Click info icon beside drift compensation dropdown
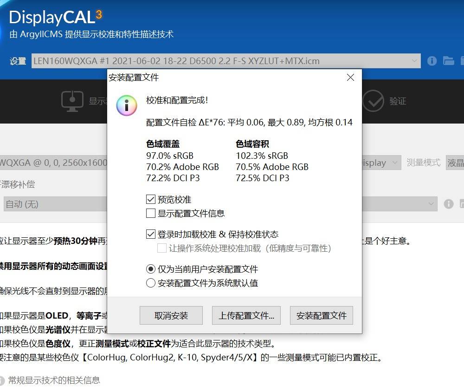464x392 pixels. pyautogui.click(x=448, y=204)
